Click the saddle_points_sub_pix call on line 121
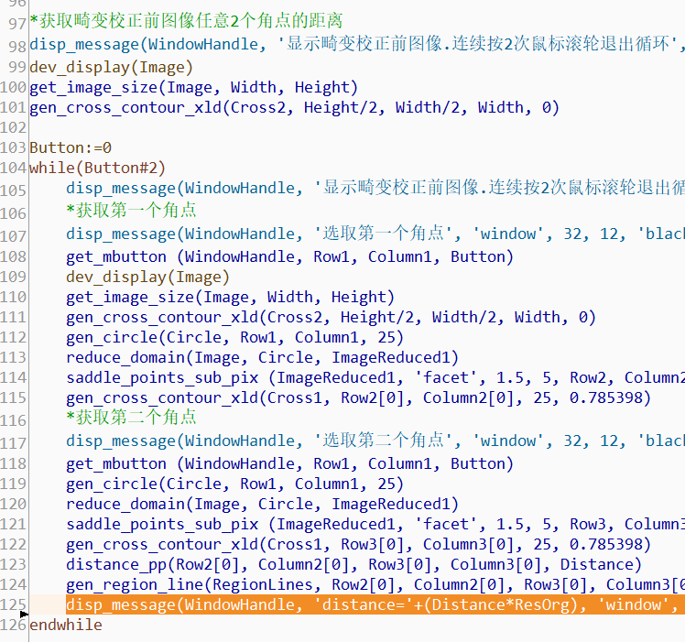The image size is (685, 642). pyautogui.click(x=366, y=524)
